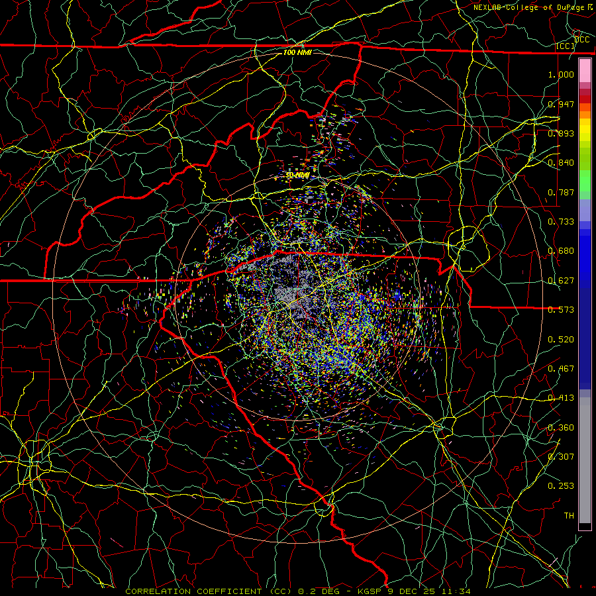Click the 0.253 legend value
Image resolution: width=596 pixels, height=596 pixels.
(x=561, y=486)
